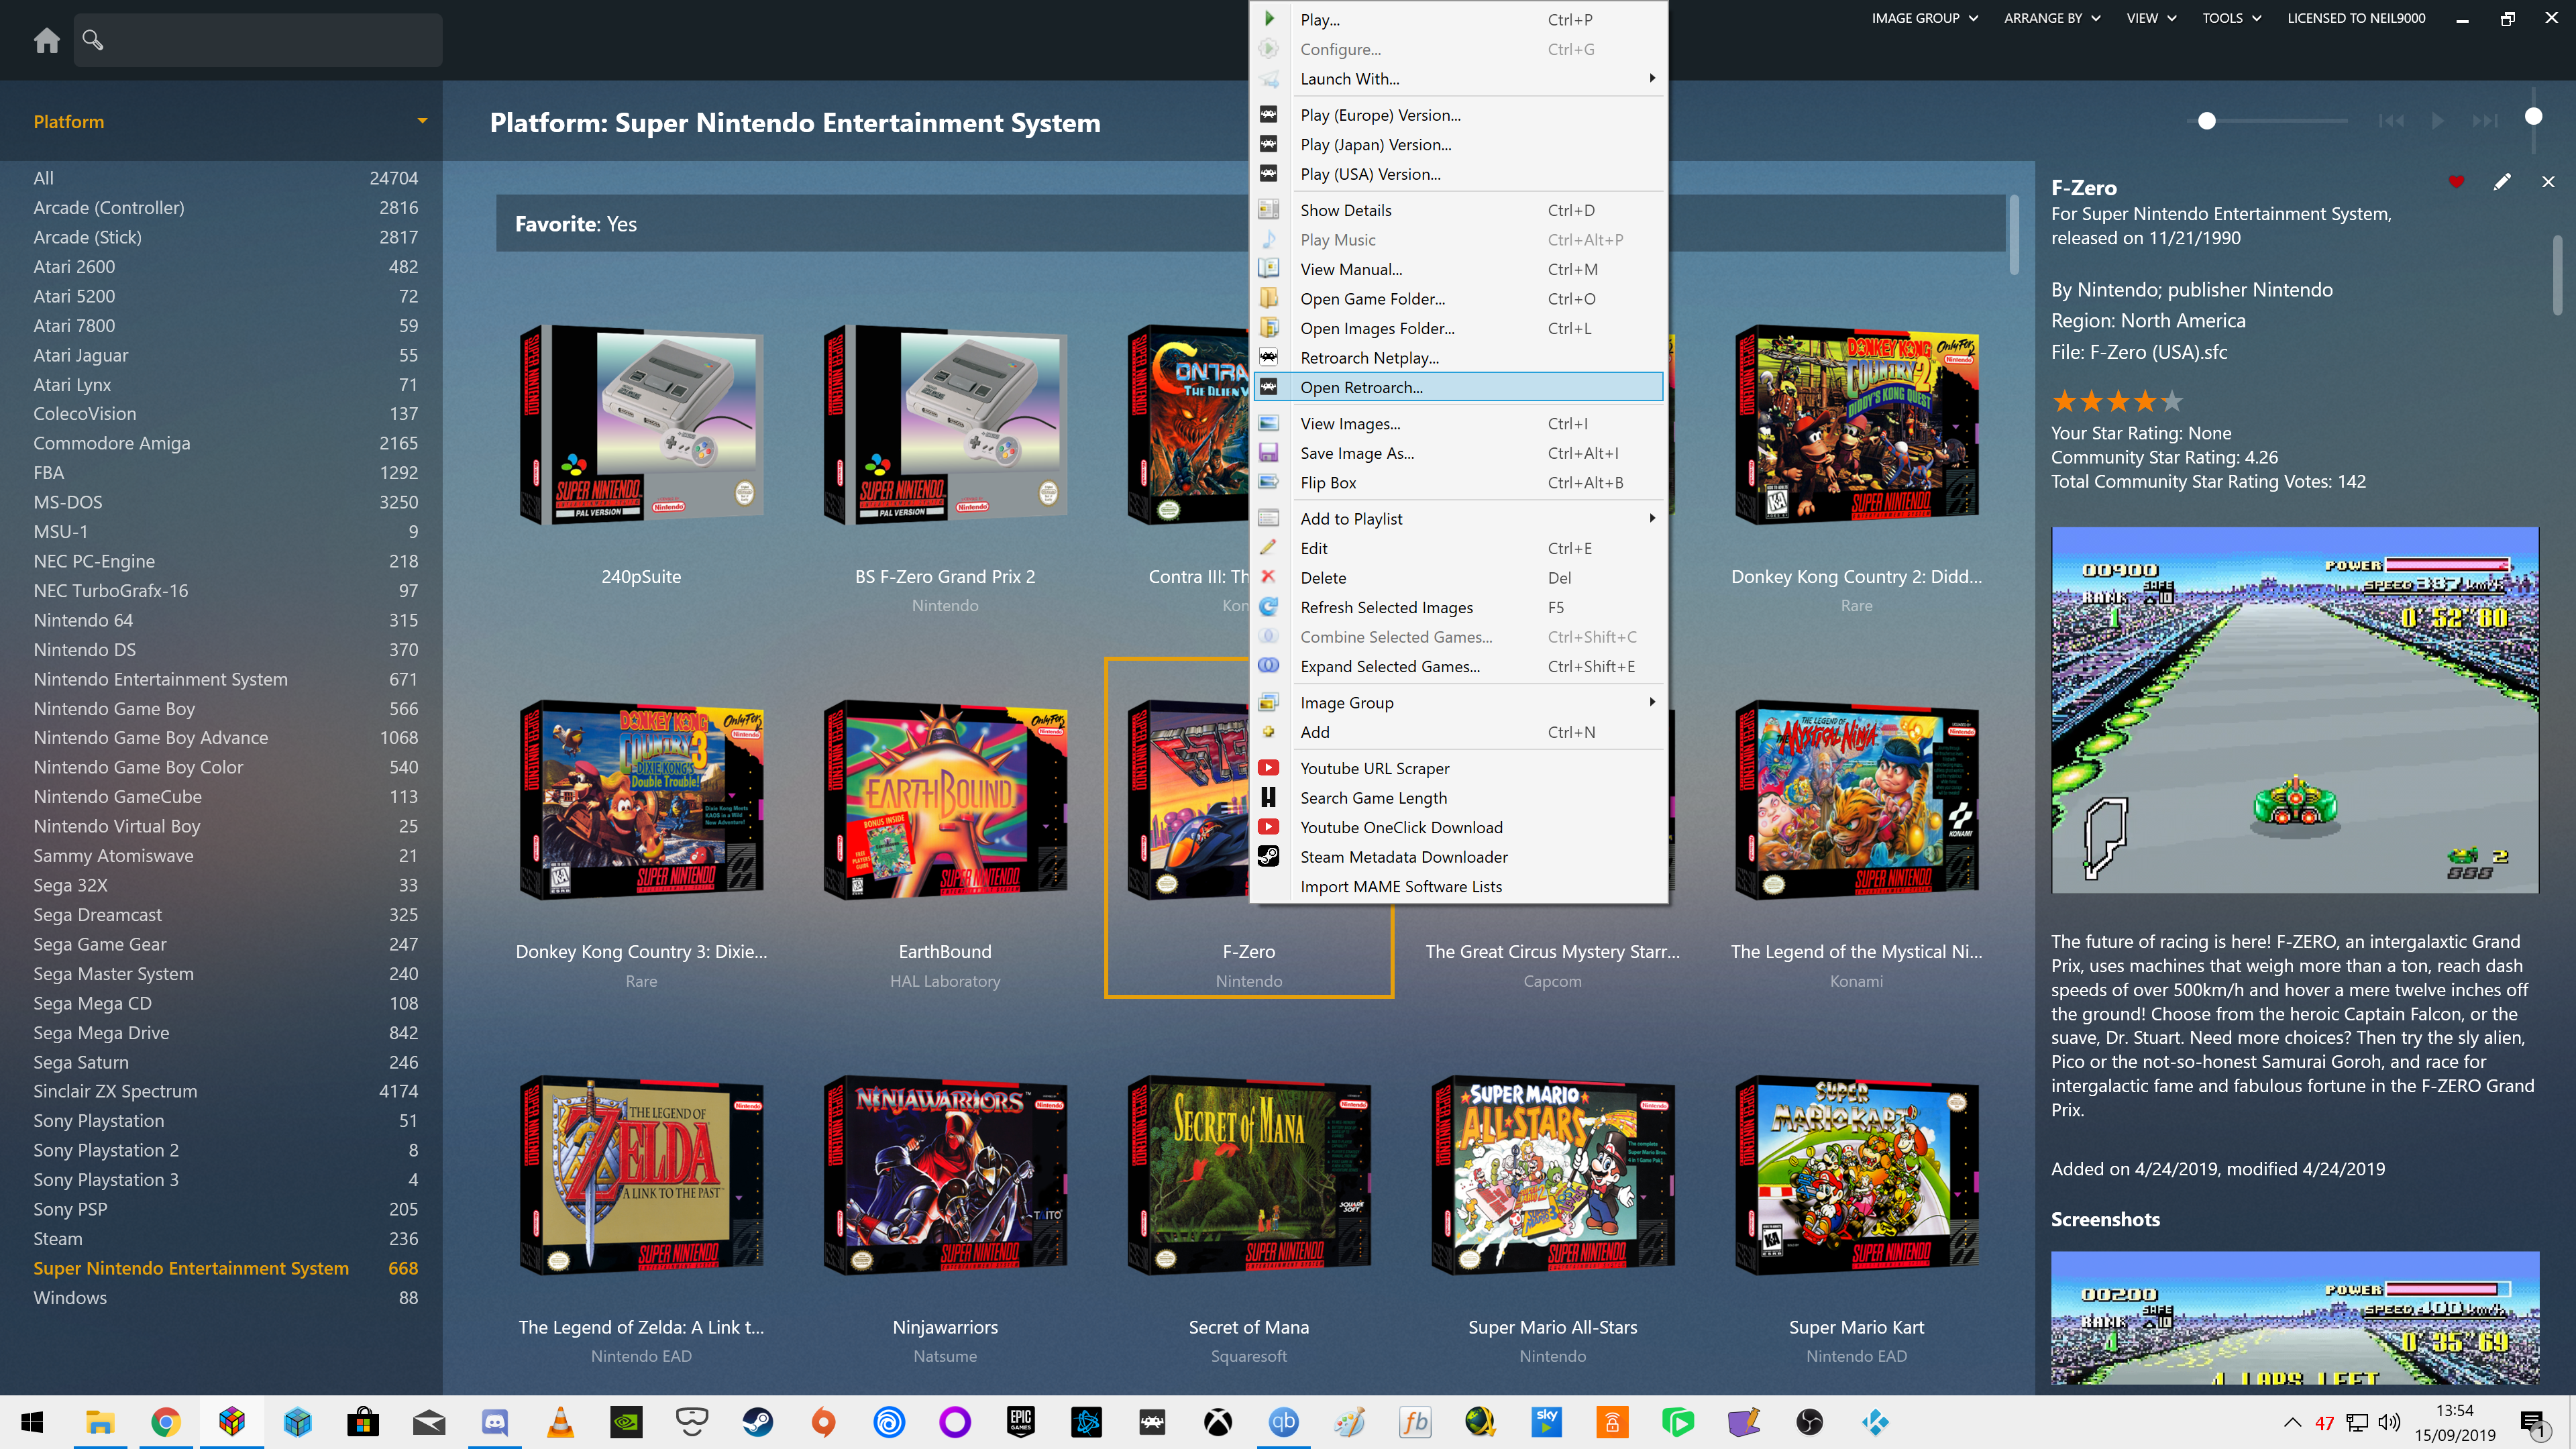Image resolution: width=2576 pixels, height=1449 pixels.
Task: Expand the Add to Playlist submenu
Action: click(x=1458, y=518)
